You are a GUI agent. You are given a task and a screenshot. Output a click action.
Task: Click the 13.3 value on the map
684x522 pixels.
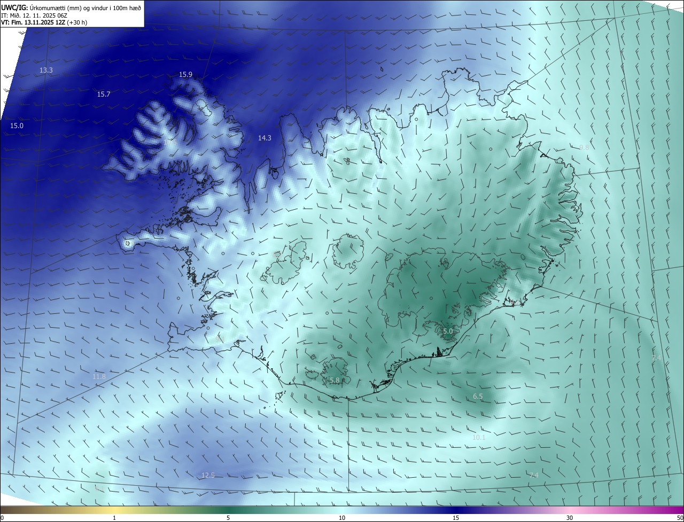[x=46, y=70]
